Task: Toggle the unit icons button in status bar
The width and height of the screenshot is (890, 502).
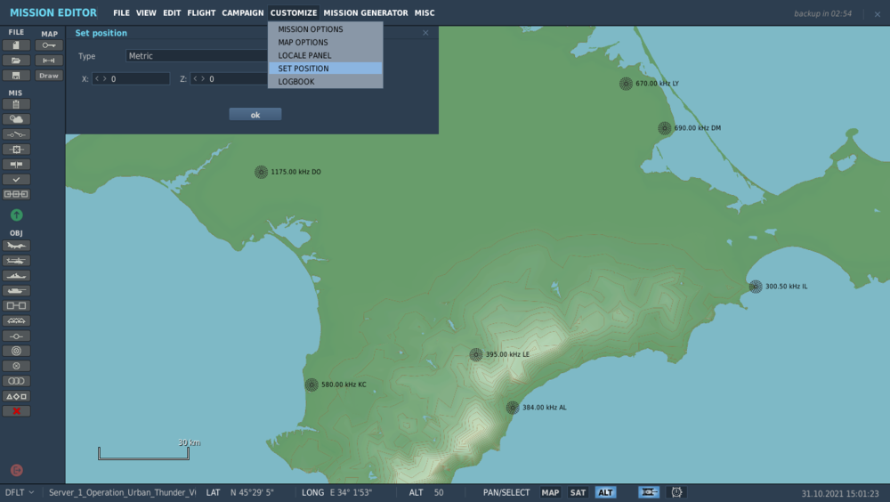Action: click(x=648, y=492)
